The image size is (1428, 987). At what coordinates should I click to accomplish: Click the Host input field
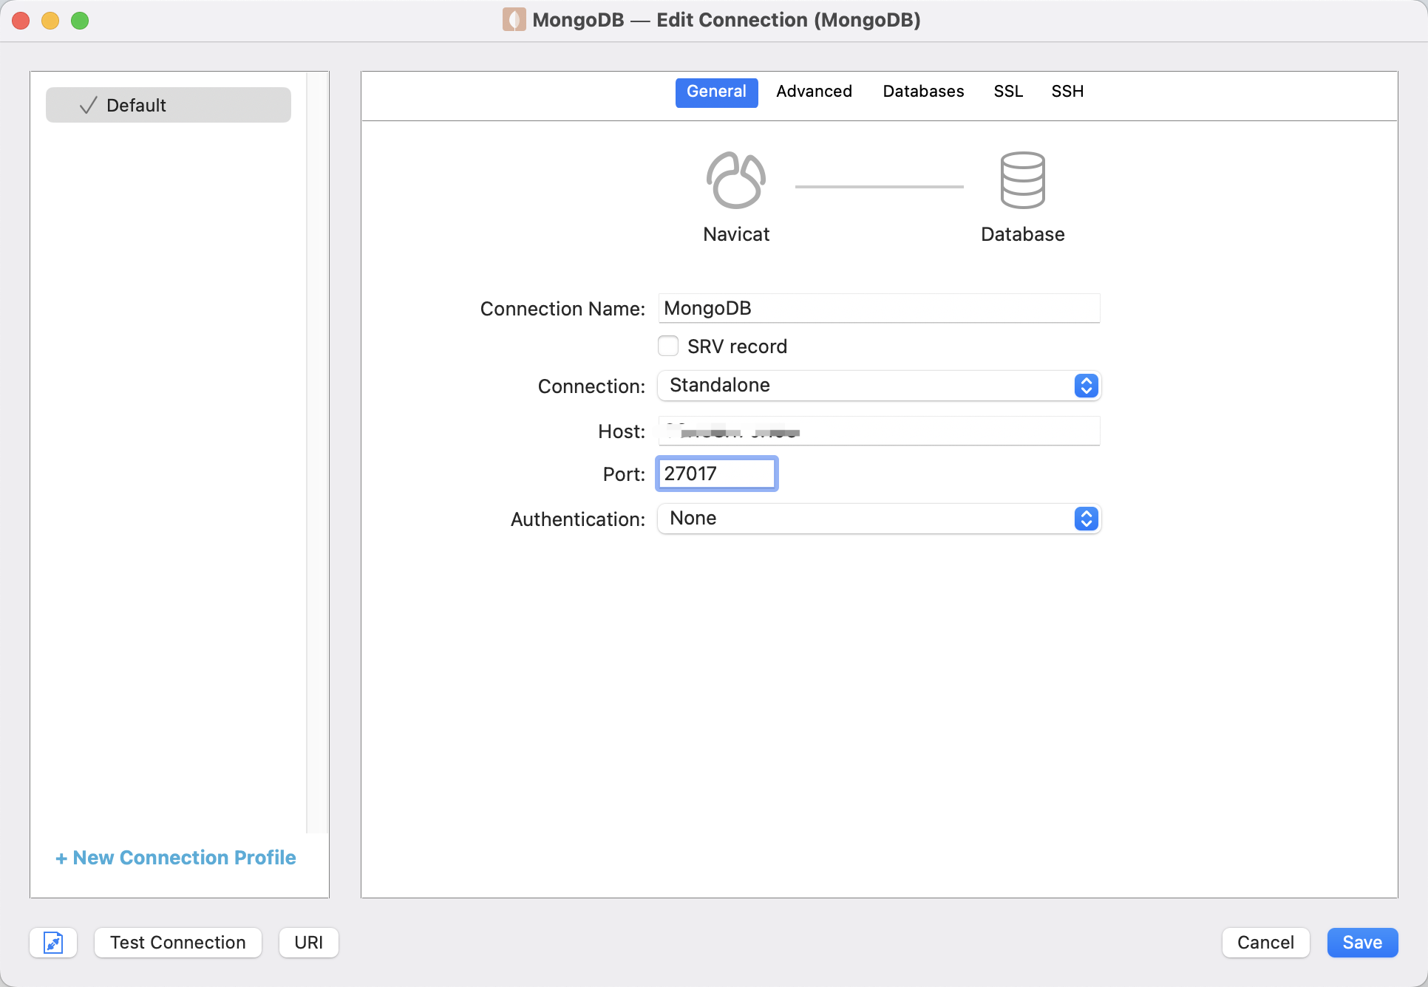tap(879, 431)
